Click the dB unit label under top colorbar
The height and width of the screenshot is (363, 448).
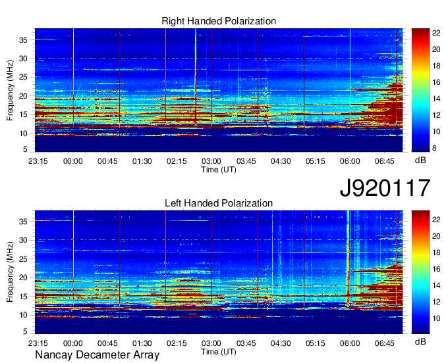[420, 160]
